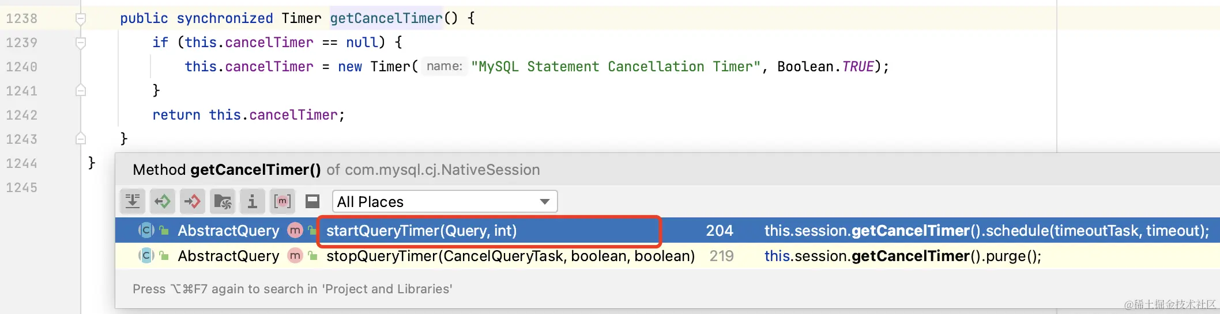
Task: Click line 204 number in usage row
Action: 720,231
